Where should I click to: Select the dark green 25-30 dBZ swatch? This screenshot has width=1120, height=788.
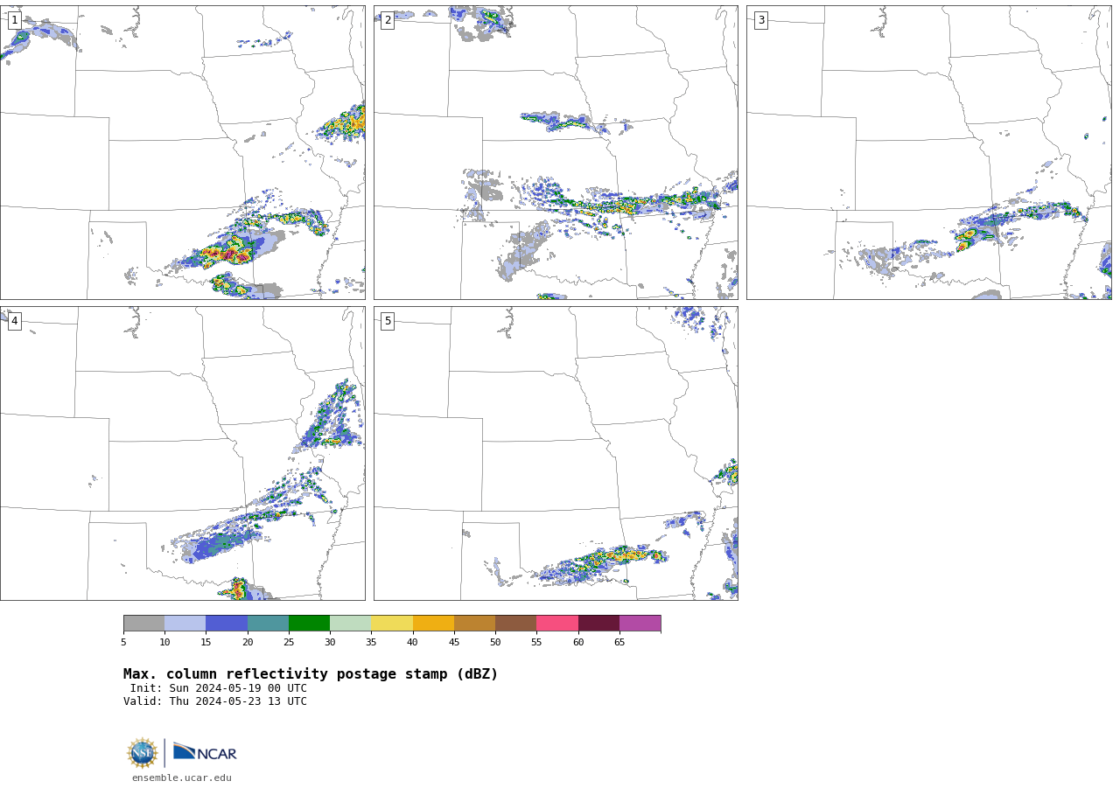point(309,623)
